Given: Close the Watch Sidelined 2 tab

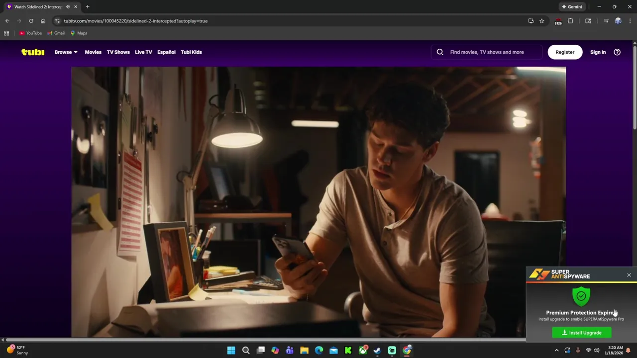Looking at the screenshot, I should (76, 7).
